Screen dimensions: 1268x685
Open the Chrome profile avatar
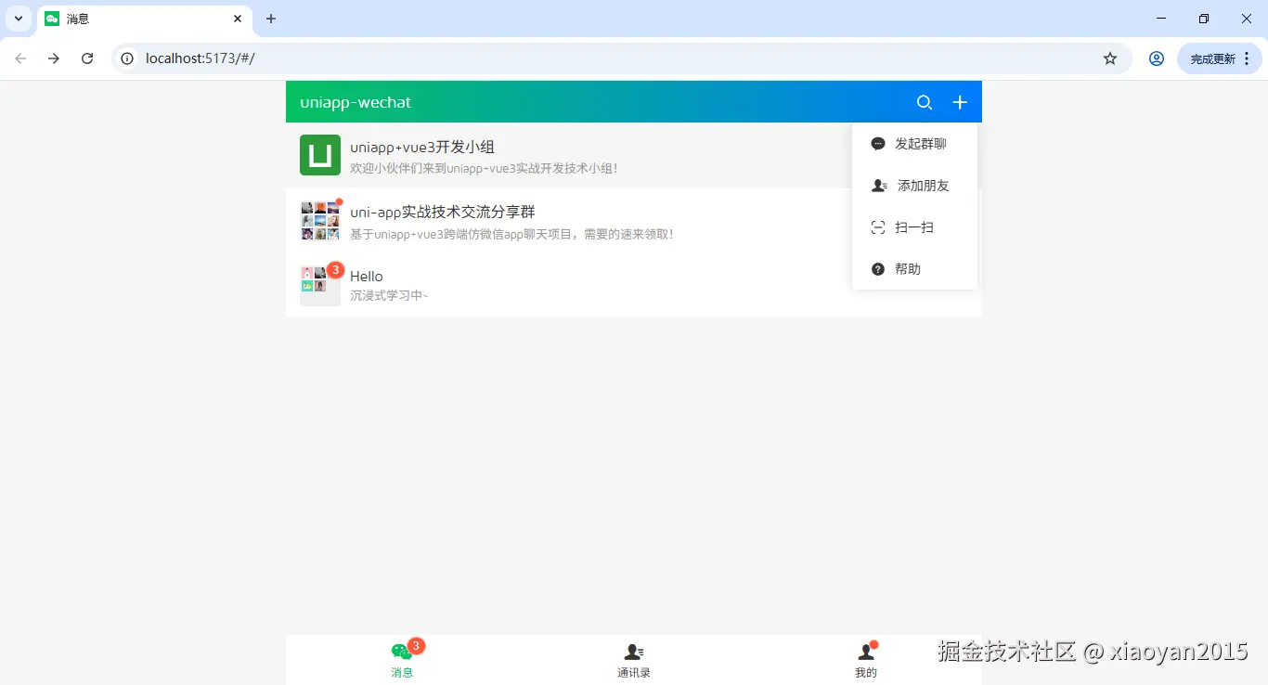[x=1157, y=58]
